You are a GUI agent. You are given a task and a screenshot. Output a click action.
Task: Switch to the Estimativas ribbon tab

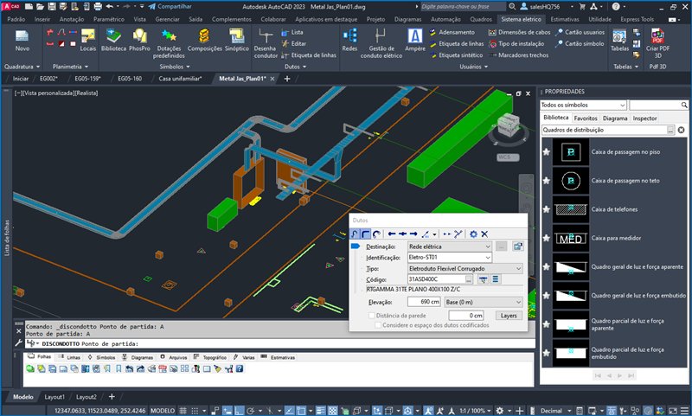click(x=565, y=18)
